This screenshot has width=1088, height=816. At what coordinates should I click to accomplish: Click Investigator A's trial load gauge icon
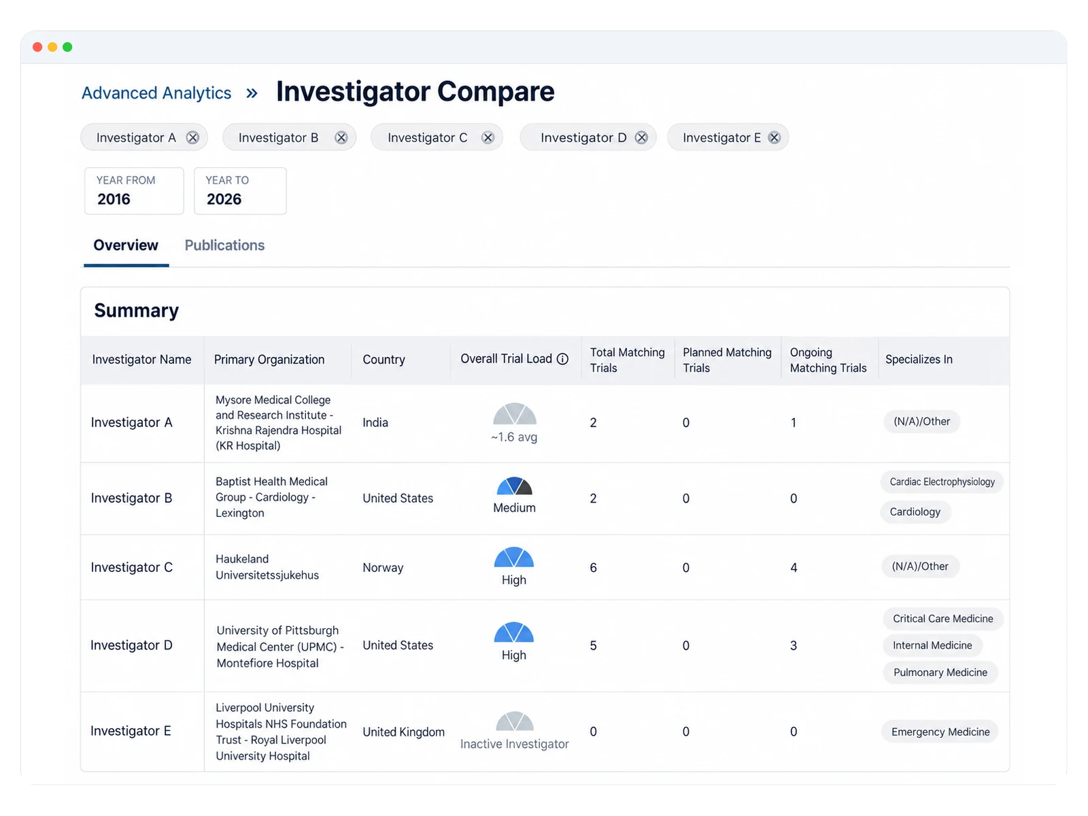pos(515,414)
